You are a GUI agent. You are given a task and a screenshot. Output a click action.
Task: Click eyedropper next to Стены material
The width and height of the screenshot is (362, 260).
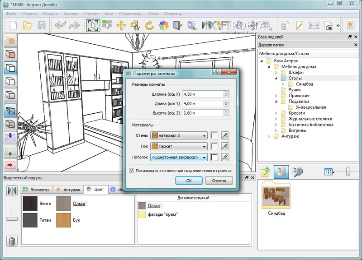225,135
